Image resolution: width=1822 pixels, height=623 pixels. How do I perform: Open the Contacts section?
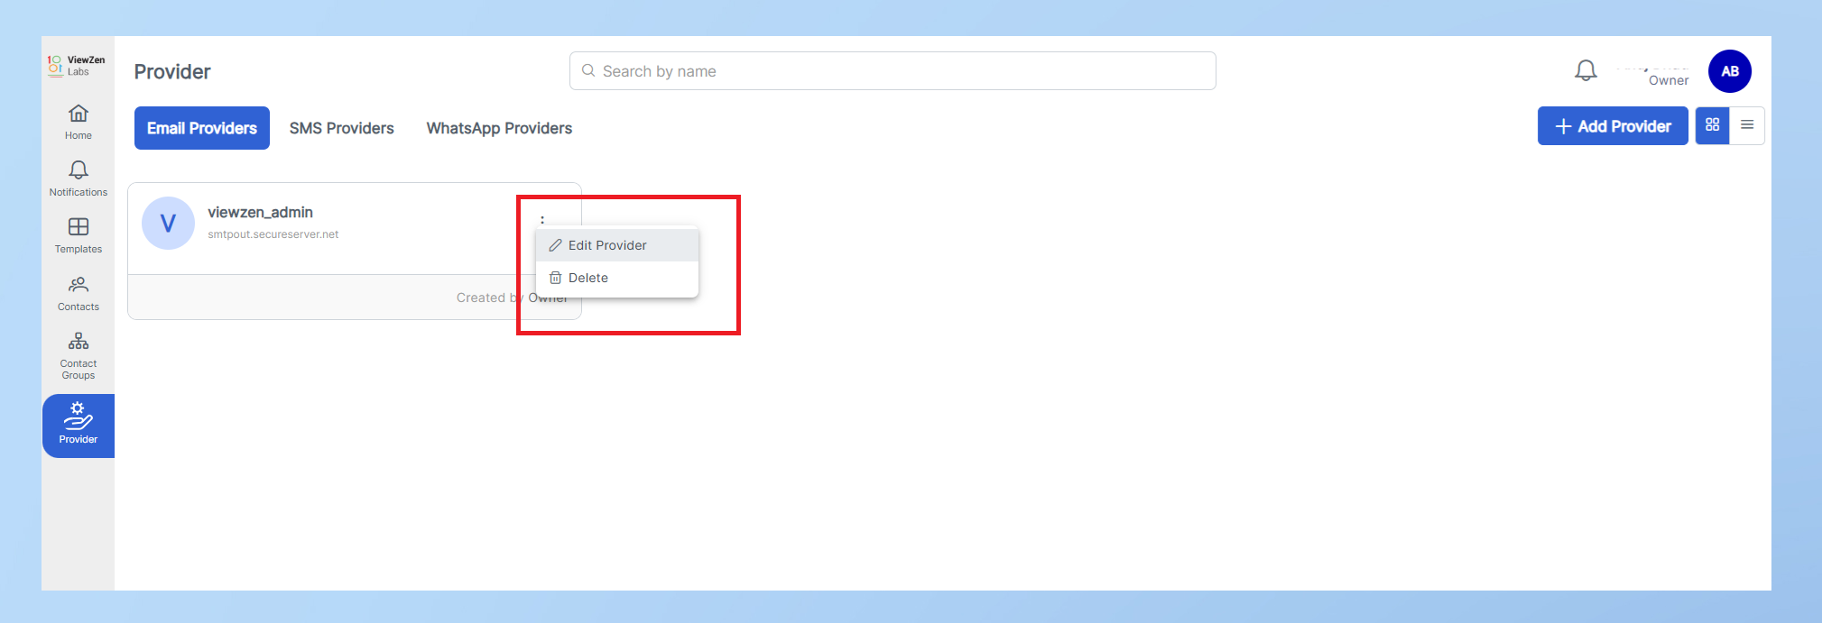[79, 293]
